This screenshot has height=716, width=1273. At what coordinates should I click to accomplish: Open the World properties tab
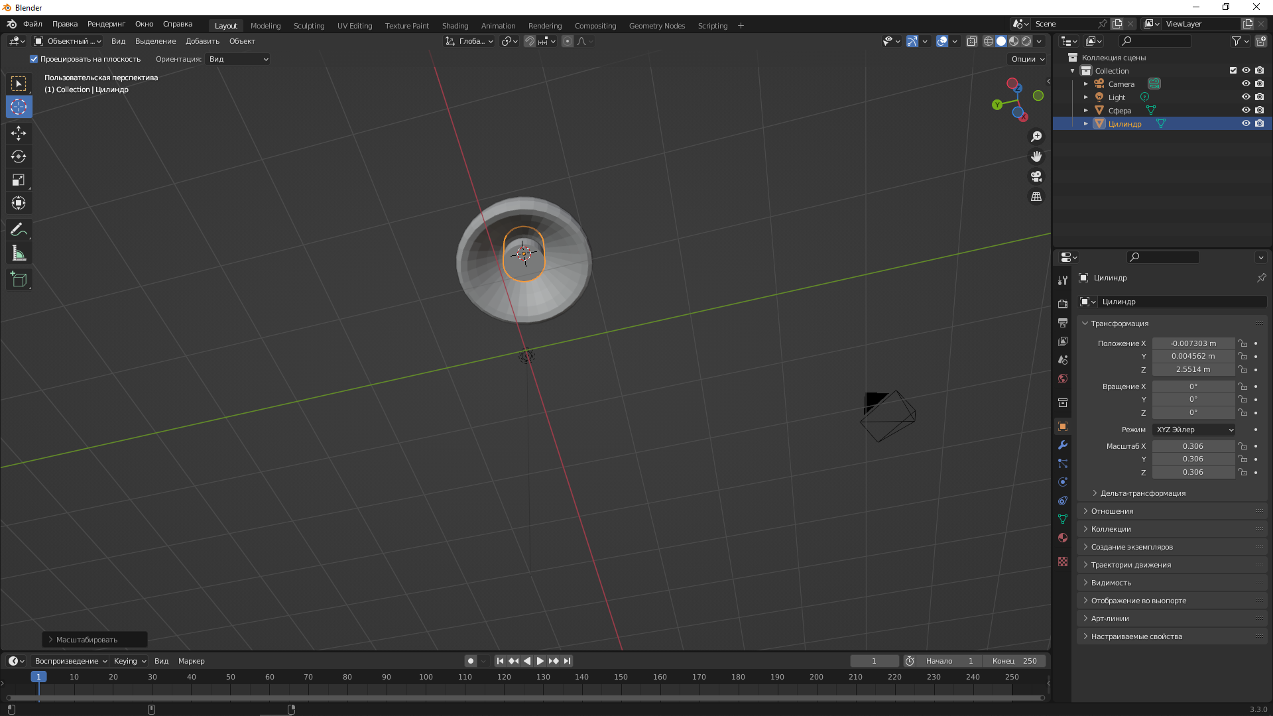(x=1063, y=378)
